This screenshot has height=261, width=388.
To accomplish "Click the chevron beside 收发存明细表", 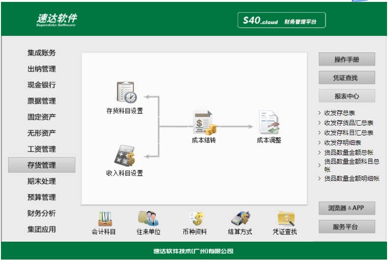I will [x=319, y=143].
